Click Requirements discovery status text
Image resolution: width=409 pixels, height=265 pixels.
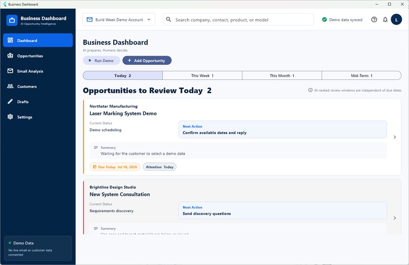111,211
